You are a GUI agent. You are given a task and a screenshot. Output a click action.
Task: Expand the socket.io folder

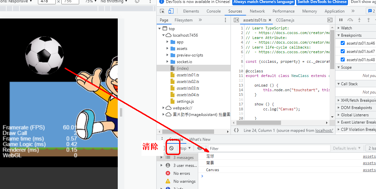tap(167, 62)
